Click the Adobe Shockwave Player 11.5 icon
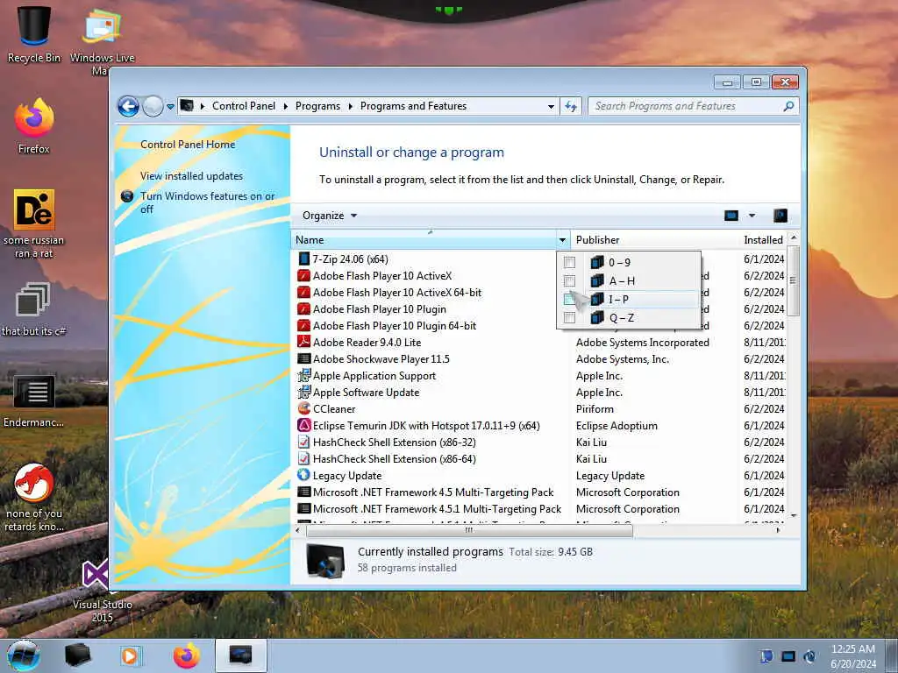 click(304, 358)
